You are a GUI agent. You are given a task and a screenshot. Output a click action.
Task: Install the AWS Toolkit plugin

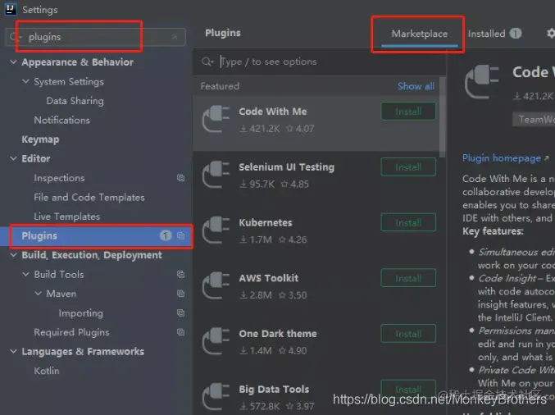point(408,278)
